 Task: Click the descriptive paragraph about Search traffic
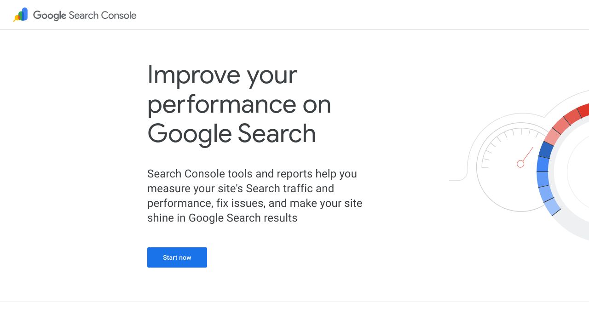point(254,195)
